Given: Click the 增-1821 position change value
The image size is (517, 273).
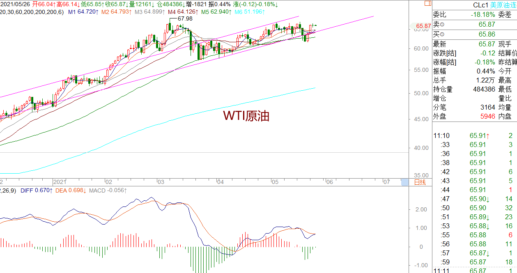Looking at the screenshot, I should click(197, 4).
